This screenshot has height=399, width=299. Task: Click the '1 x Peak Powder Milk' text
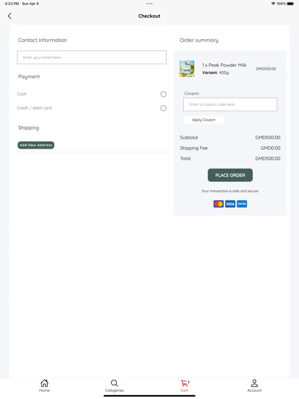pyautogui.click(x=224, y=65)
